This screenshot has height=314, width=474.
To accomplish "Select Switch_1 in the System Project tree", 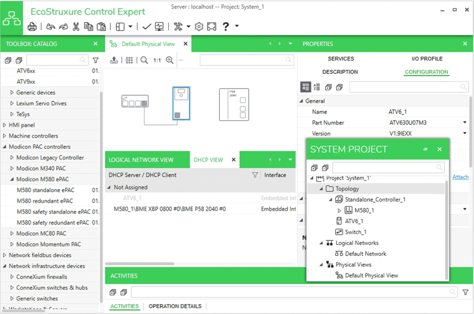I will (x=355, y=232).
